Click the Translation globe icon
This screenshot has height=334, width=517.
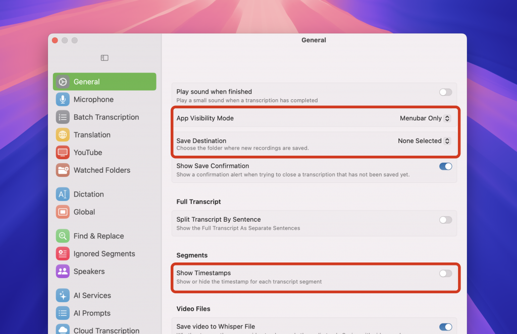(x=63, y=135)
